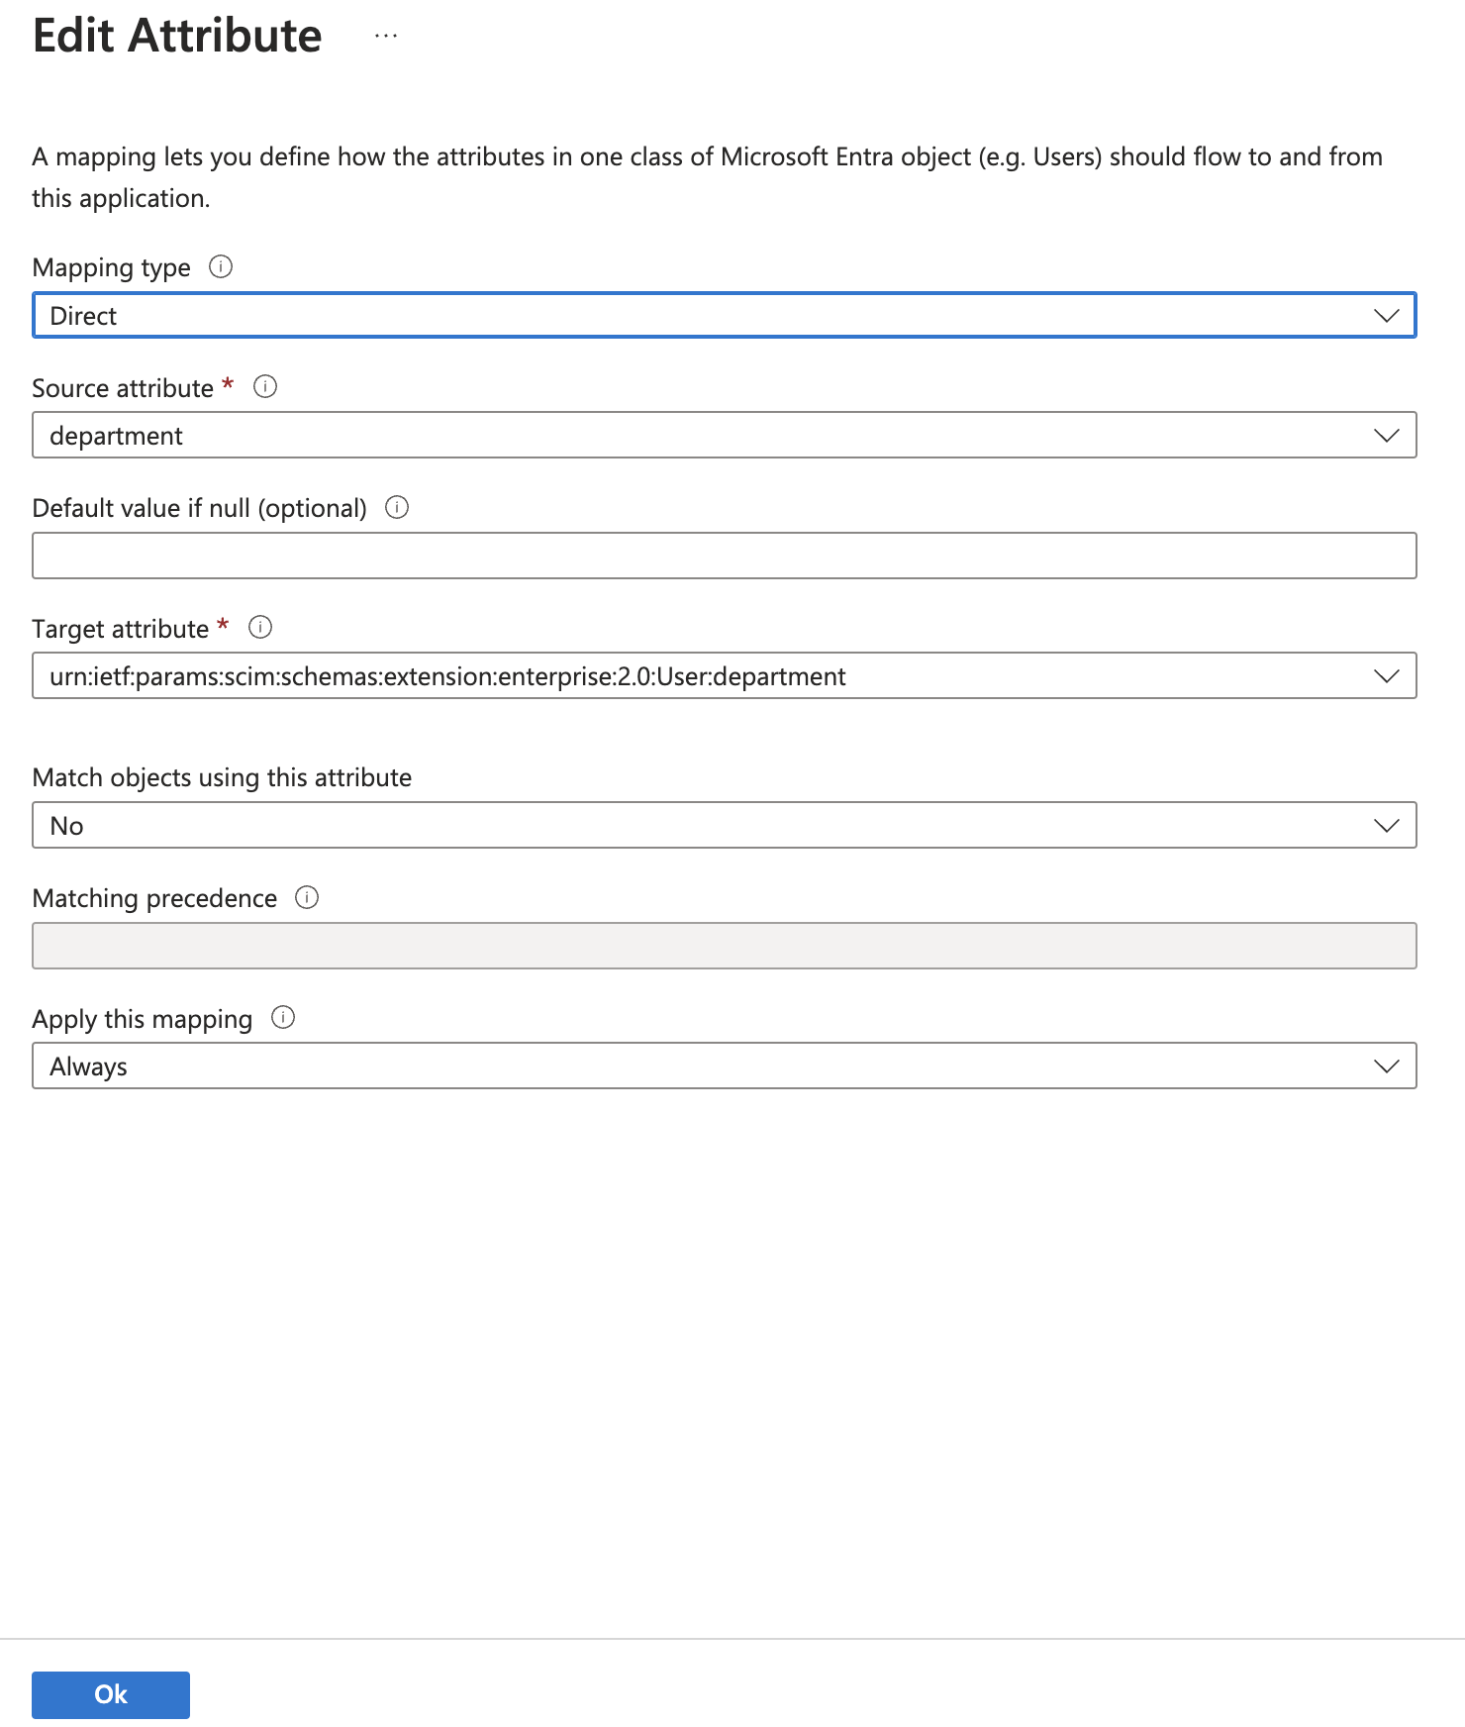Click the Target attribute info icon

pos(260,628)
